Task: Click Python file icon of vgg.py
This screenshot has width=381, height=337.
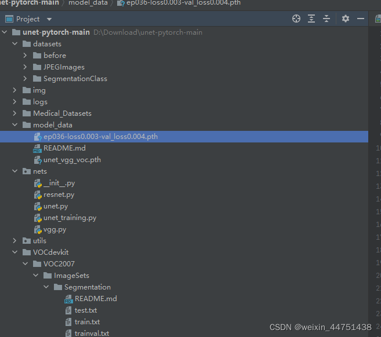Action: [x=38, y=229]
